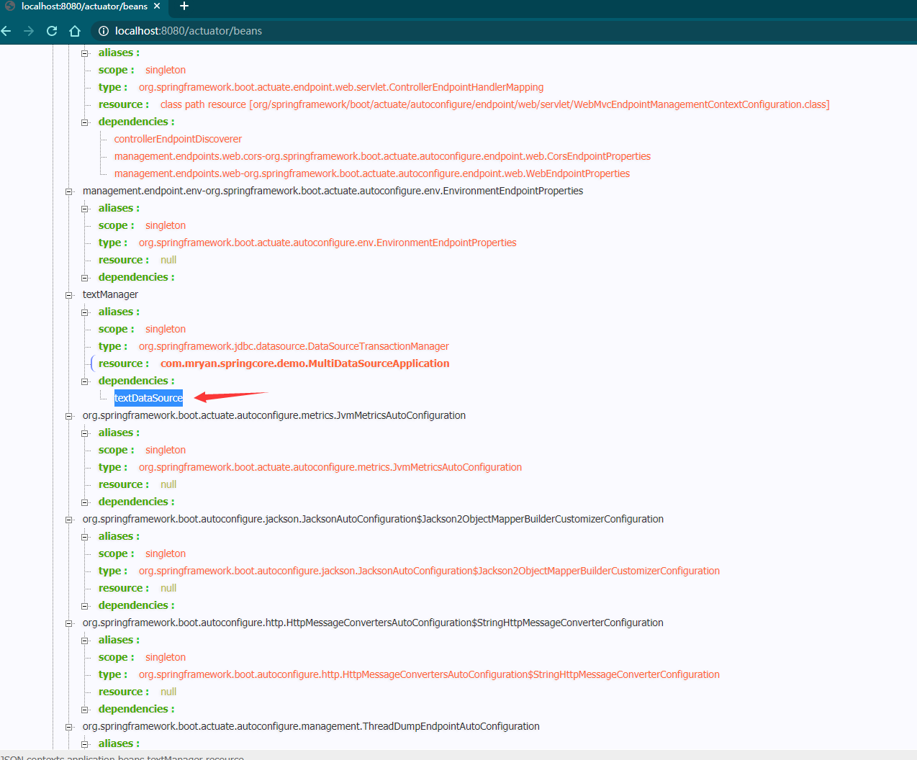Screen dimensions: 917x760
Task: Collapse textManager's dependencies node
Action: point(85,381)
